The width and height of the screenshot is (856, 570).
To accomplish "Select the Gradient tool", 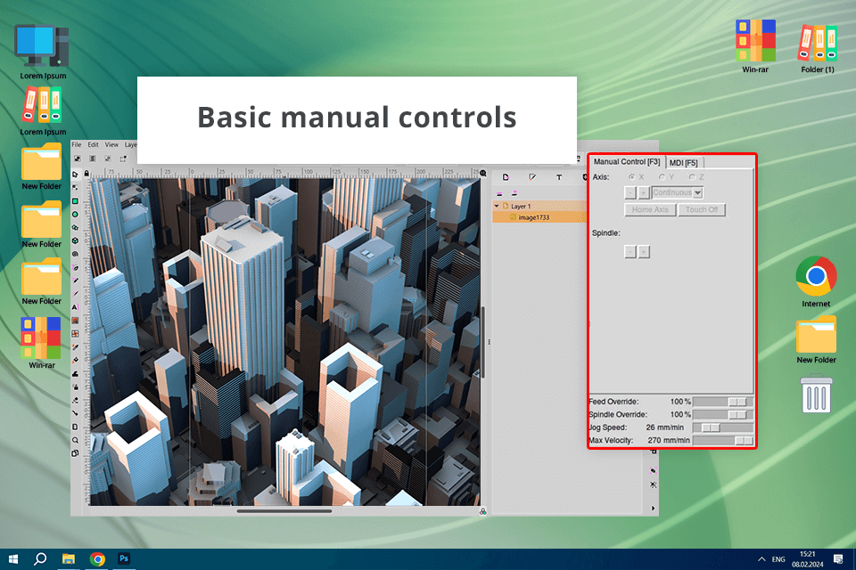I will point(75,321).
